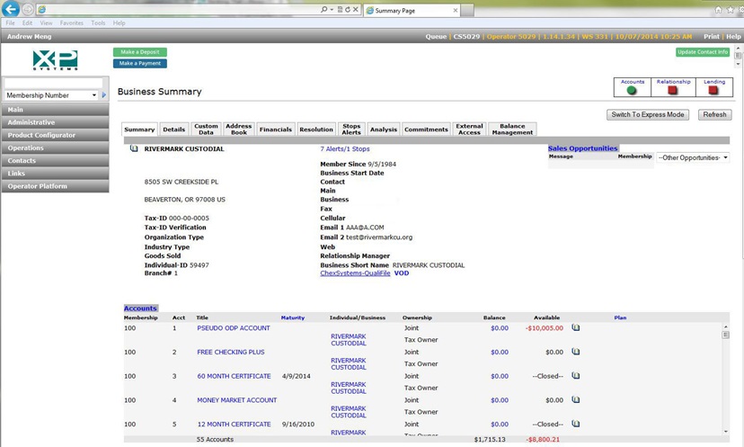Open the Balance Management tab

point(512,130)
